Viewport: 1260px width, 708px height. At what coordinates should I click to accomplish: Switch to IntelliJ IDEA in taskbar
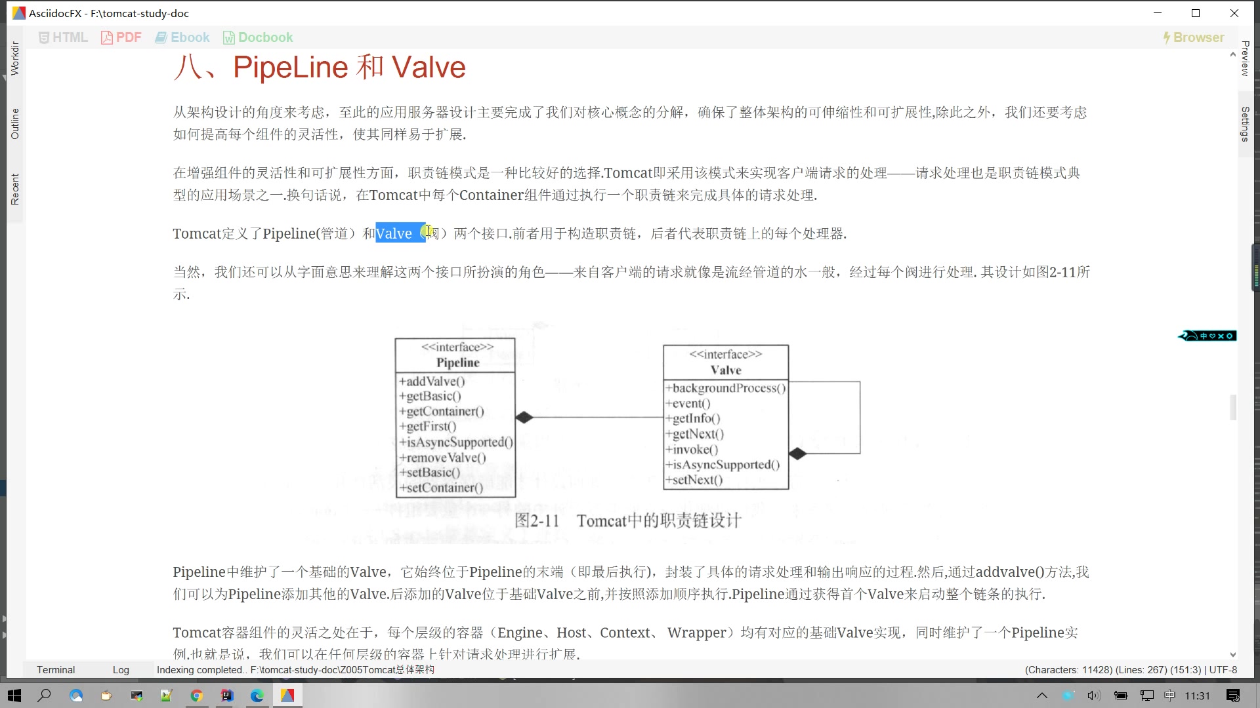226,696
